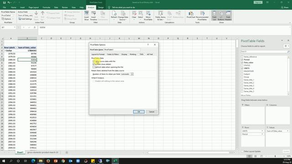Check the MAGNITUDE field
This screenshot has height=164, width=292.
tap(242, 71)
